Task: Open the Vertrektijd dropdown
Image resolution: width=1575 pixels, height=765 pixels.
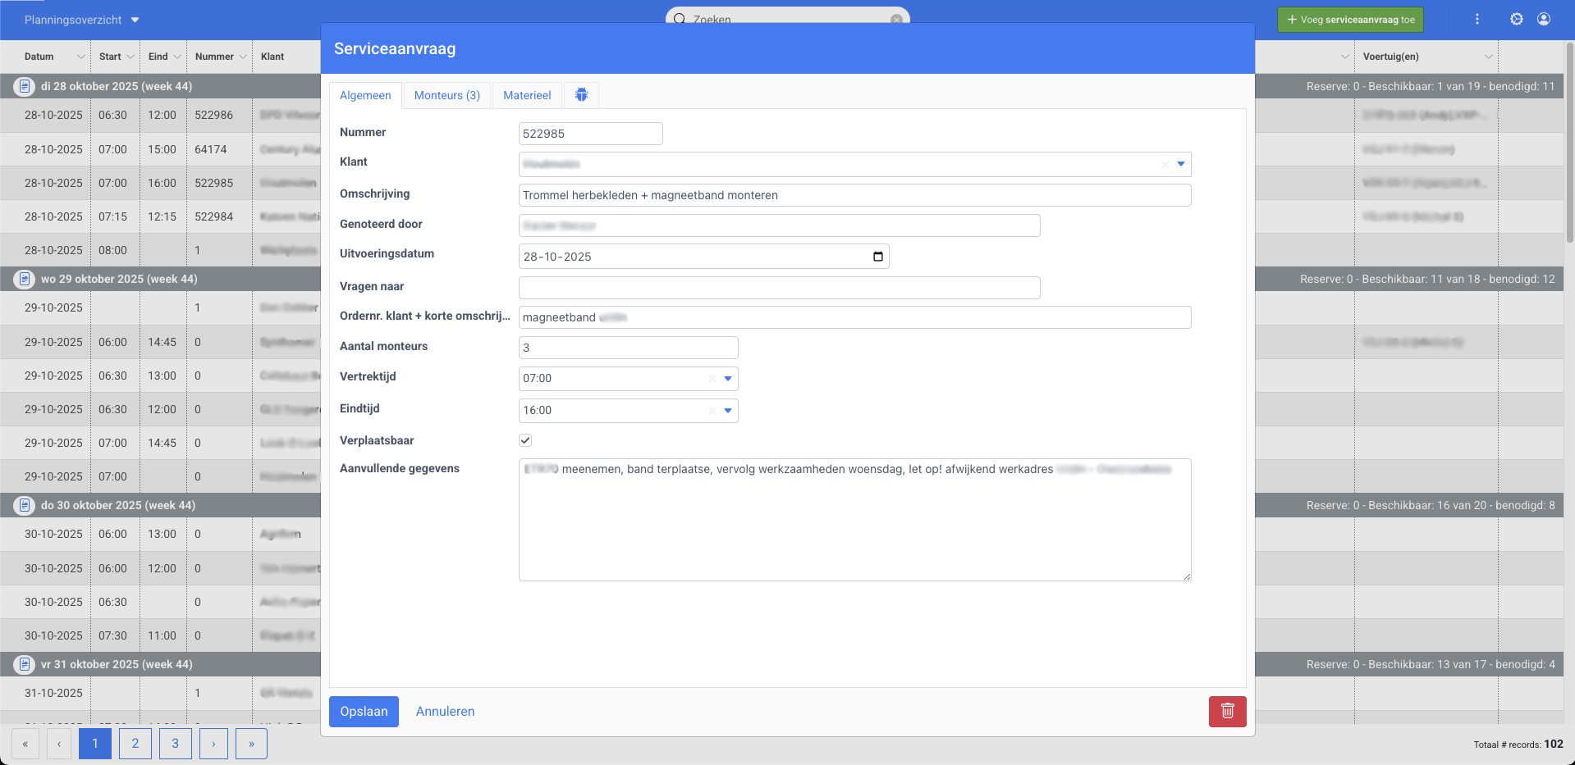Action: [x=727, y=379]
